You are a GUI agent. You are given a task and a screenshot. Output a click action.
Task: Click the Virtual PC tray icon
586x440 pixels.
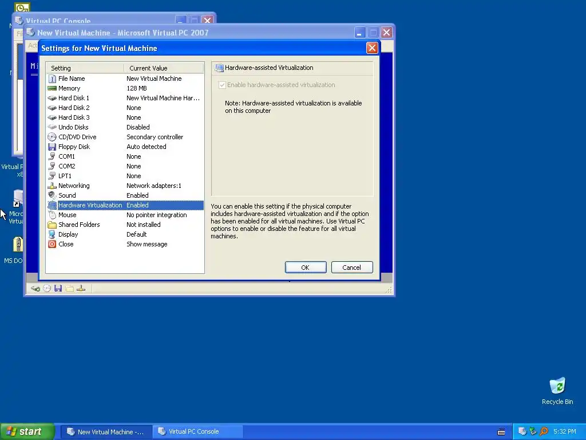click(x=522, y=431)
